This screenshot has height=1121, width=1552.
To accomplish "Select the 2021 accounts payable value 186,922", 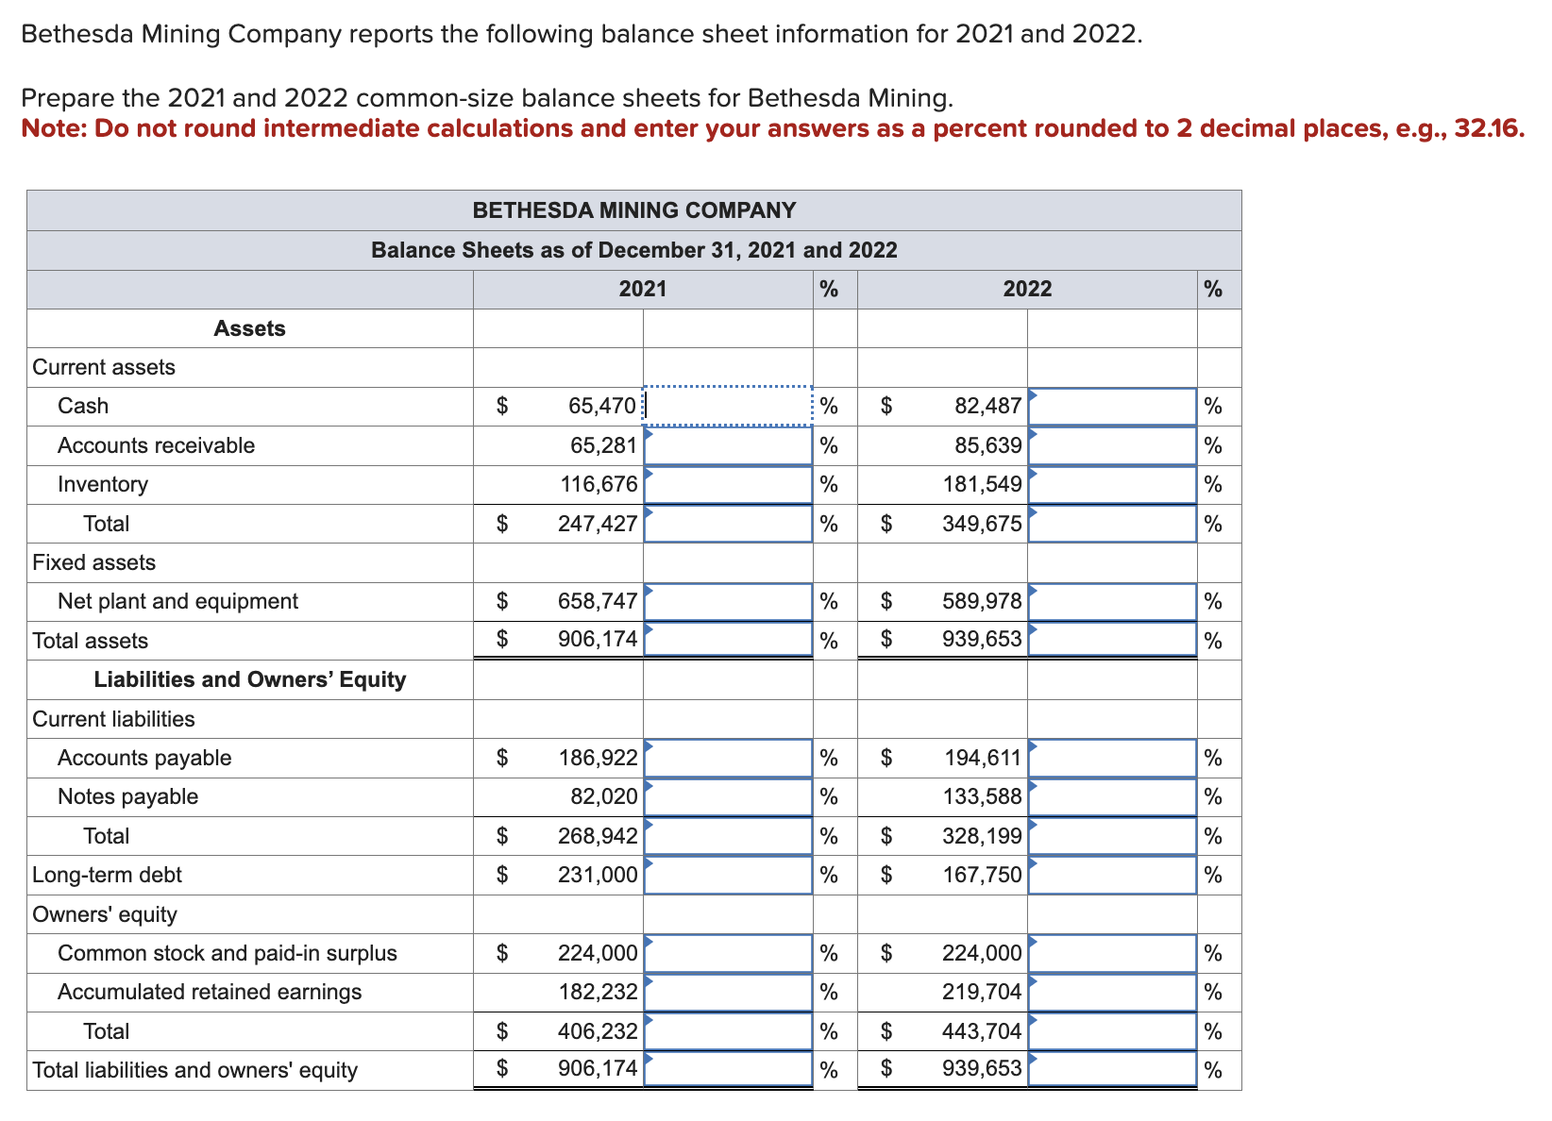I will (598, 758).
